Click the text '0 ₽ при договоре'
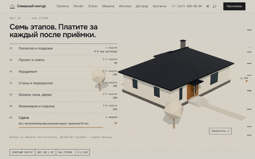The width and height of the screenshot is (255, 159). point(106,52)
